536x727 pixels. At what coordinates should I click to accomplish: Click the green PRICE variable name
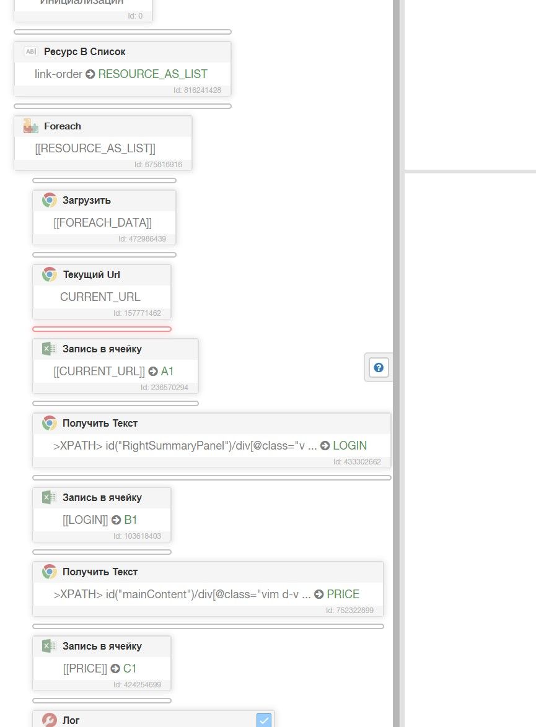click(343, 594)
